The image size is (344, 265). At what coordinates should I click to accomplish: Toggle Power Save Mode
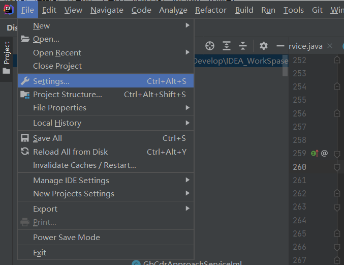106,238
